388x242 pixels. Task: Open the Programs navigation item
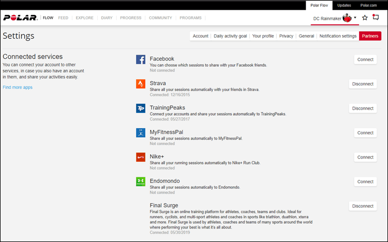point(191,18)
